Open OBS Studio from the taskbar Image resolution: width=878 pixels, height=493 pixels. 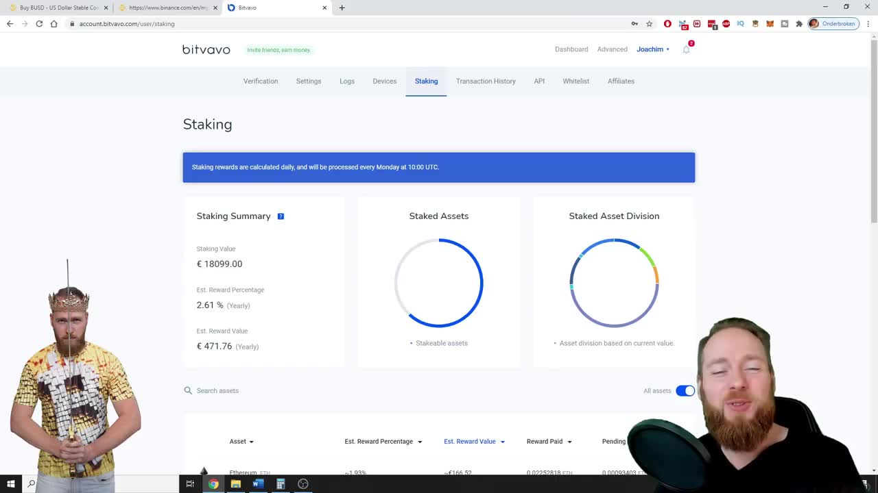coord(303,483)
